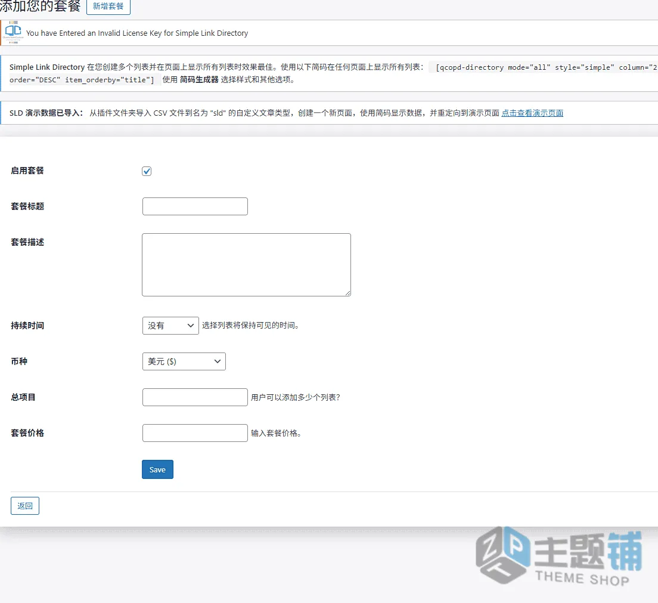The height and width of the screenshot is (603, 658).
Task: Click the 总项目 label
Action: [x=23, y=397]
